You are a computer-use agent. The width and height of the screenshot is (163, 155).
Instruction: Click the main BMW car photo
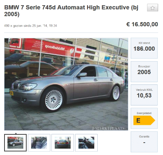[66, 84]
